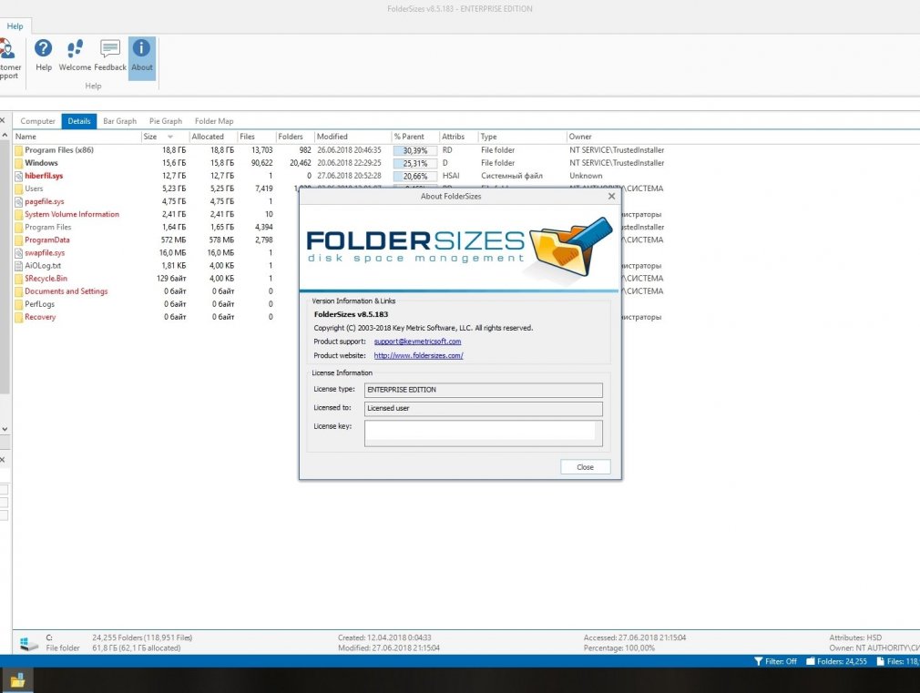Open the Help ribbon icon

[x=44, y=56]
